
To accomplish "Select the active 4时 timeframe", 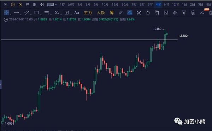I will coord(158,5).
